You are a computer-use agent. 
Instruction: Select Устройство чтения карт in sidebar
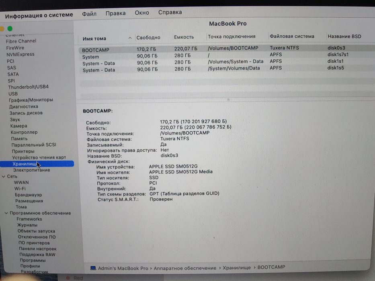click(39, 157)
